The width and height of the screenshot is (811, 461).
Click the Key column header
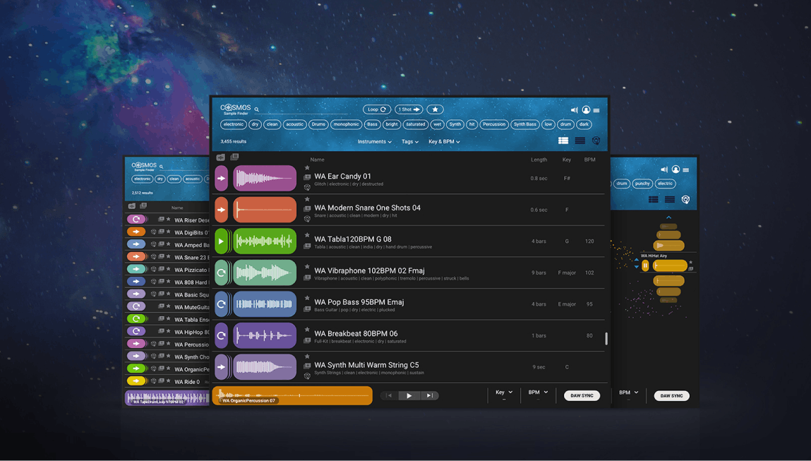coord(567,160)
